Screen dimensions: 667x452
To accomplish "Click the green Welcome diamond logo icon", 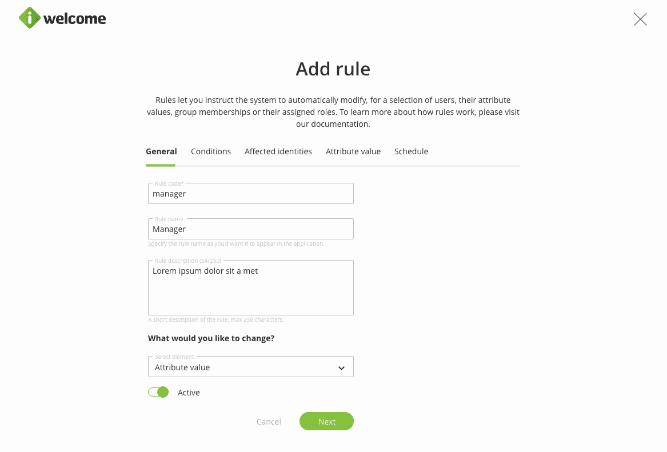I will coord(30,18).
